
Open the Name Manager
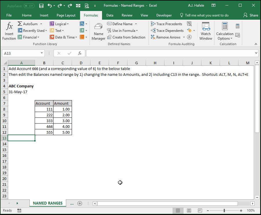point(98,31)
